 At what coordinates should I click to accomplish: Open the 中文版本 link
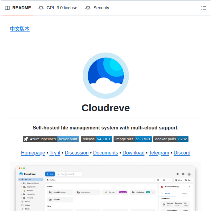tap(20, 29)
